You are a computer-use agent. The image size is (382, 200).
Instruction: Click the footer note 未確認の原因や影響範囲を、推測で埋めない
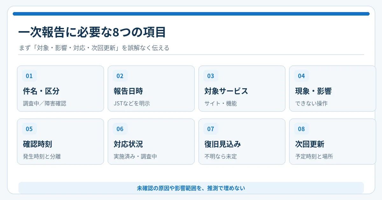pyautogui.click(x=191, y=188)
